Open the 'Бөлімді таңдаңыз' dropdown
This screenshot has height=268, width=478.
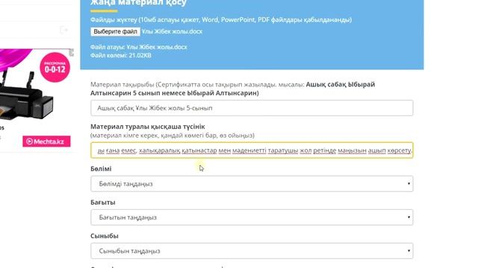click(252, 184)
